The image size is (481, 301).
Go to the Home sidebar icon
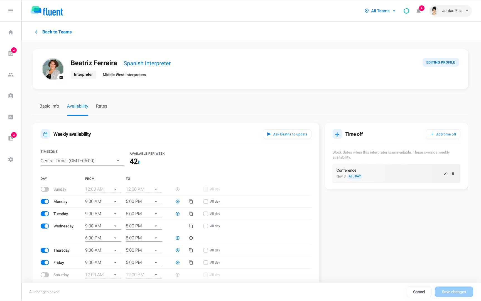[11, 32]
